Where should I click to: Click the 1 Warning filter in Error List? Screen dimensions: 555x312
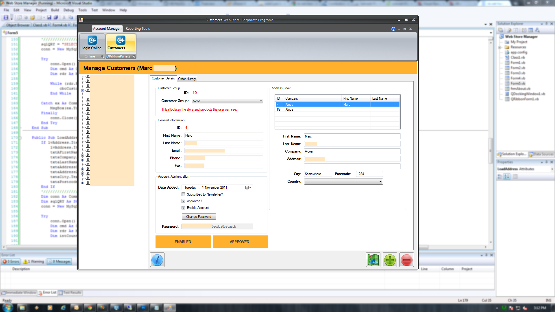pyautogui.click(x=34, y=261)
